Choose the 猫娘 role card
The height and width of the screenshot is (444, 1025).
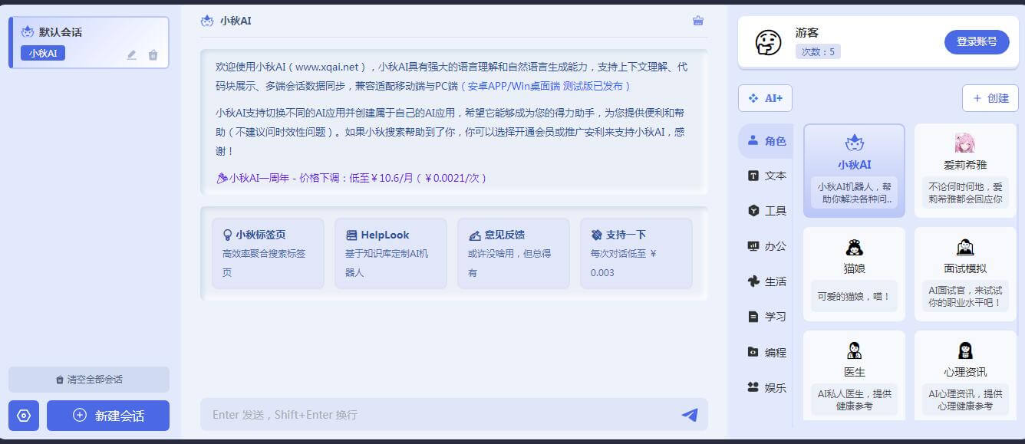point(854,274)
